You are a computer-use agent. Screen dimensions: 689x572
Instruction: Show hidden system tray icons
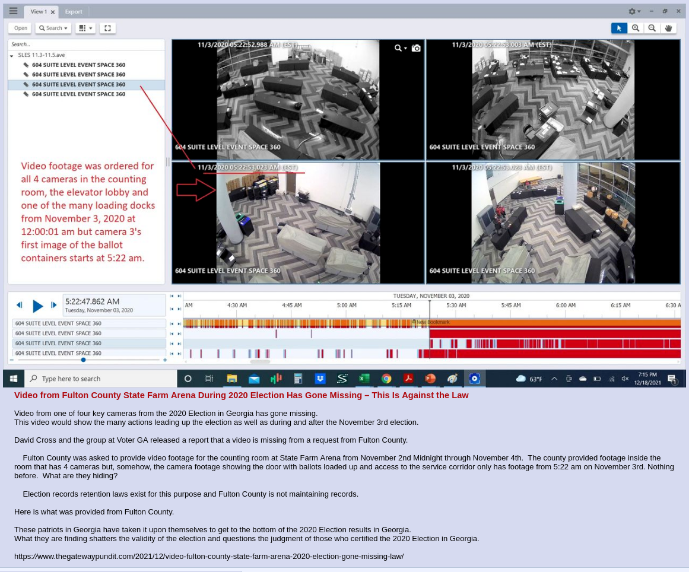click(x=554, y=379)
